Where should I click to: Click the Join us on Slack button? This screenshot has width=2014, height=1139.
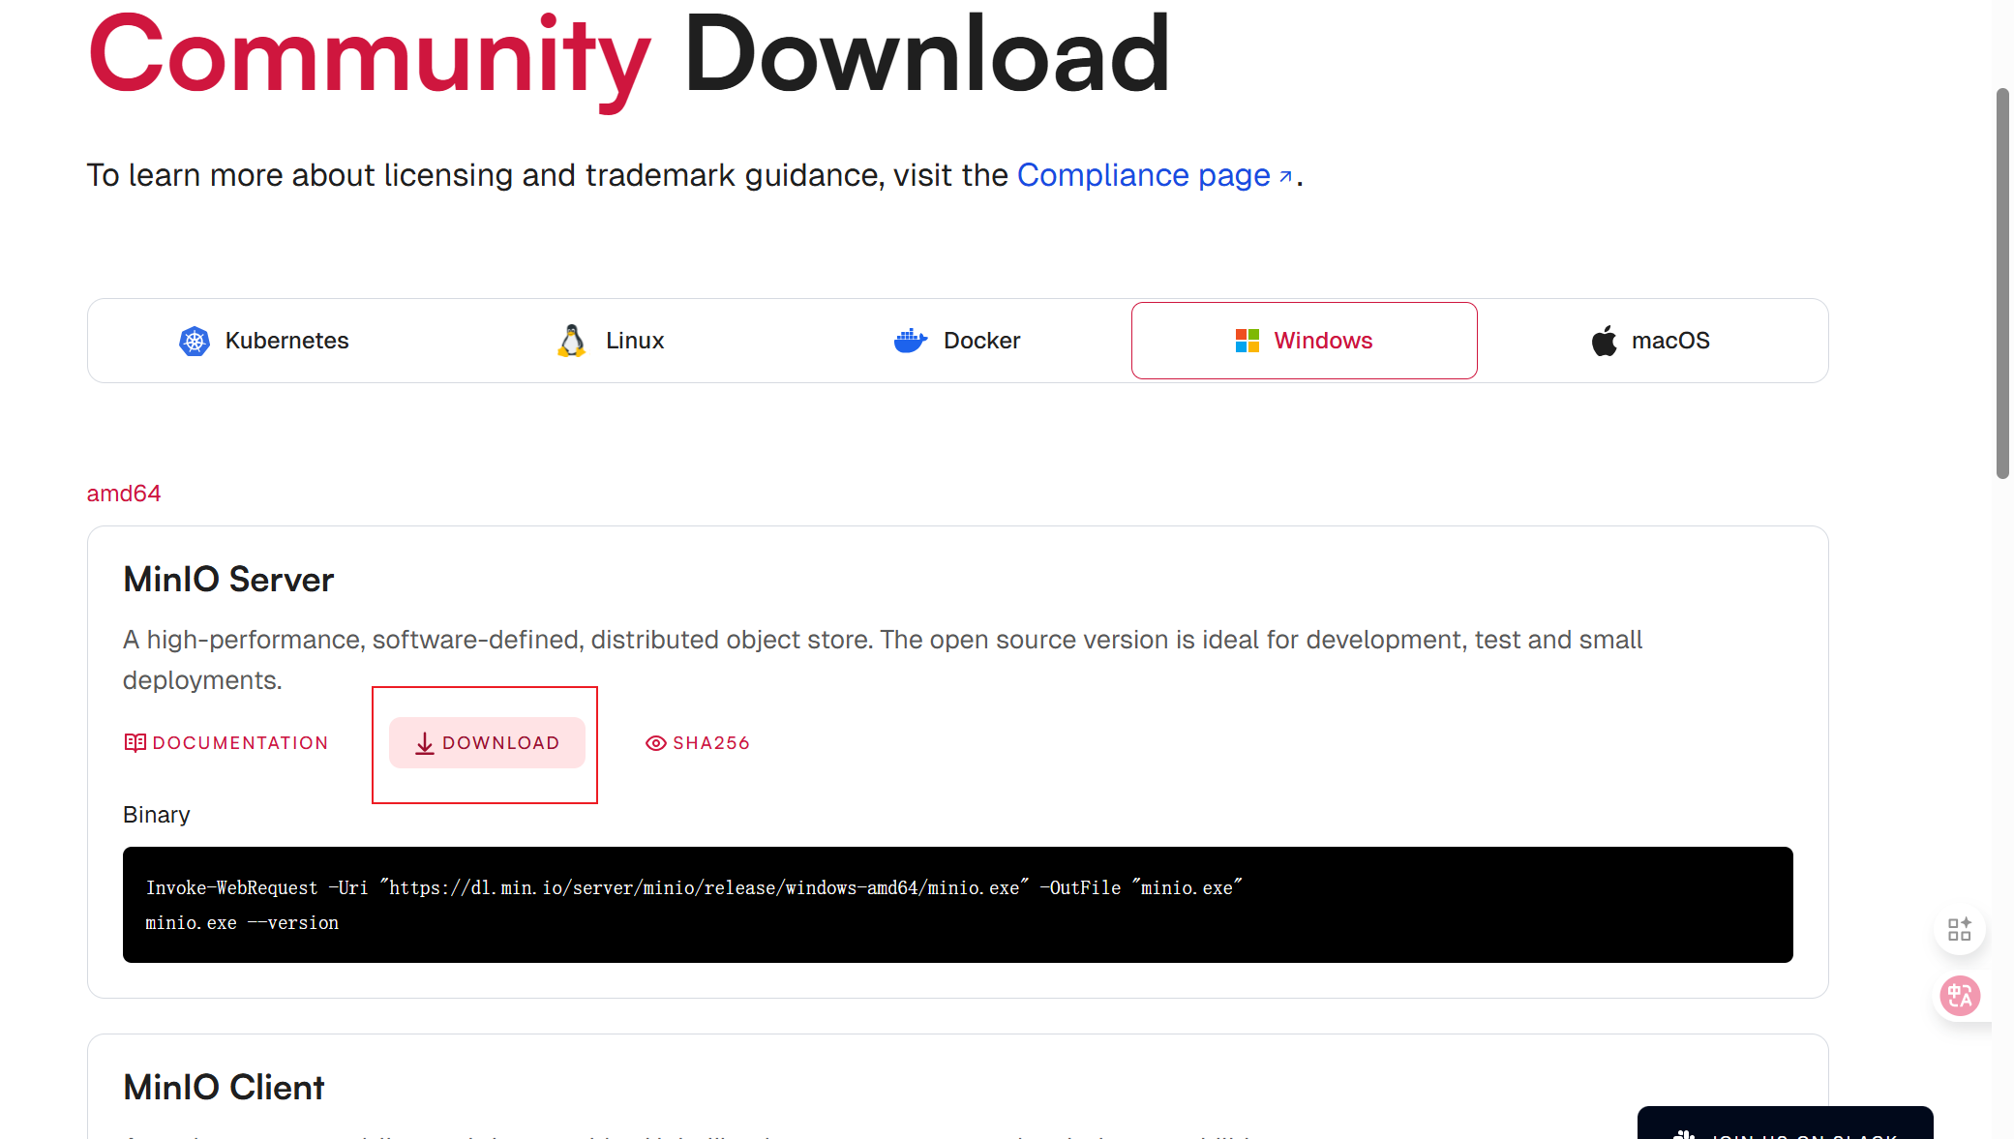(x=1786, y=1124)
